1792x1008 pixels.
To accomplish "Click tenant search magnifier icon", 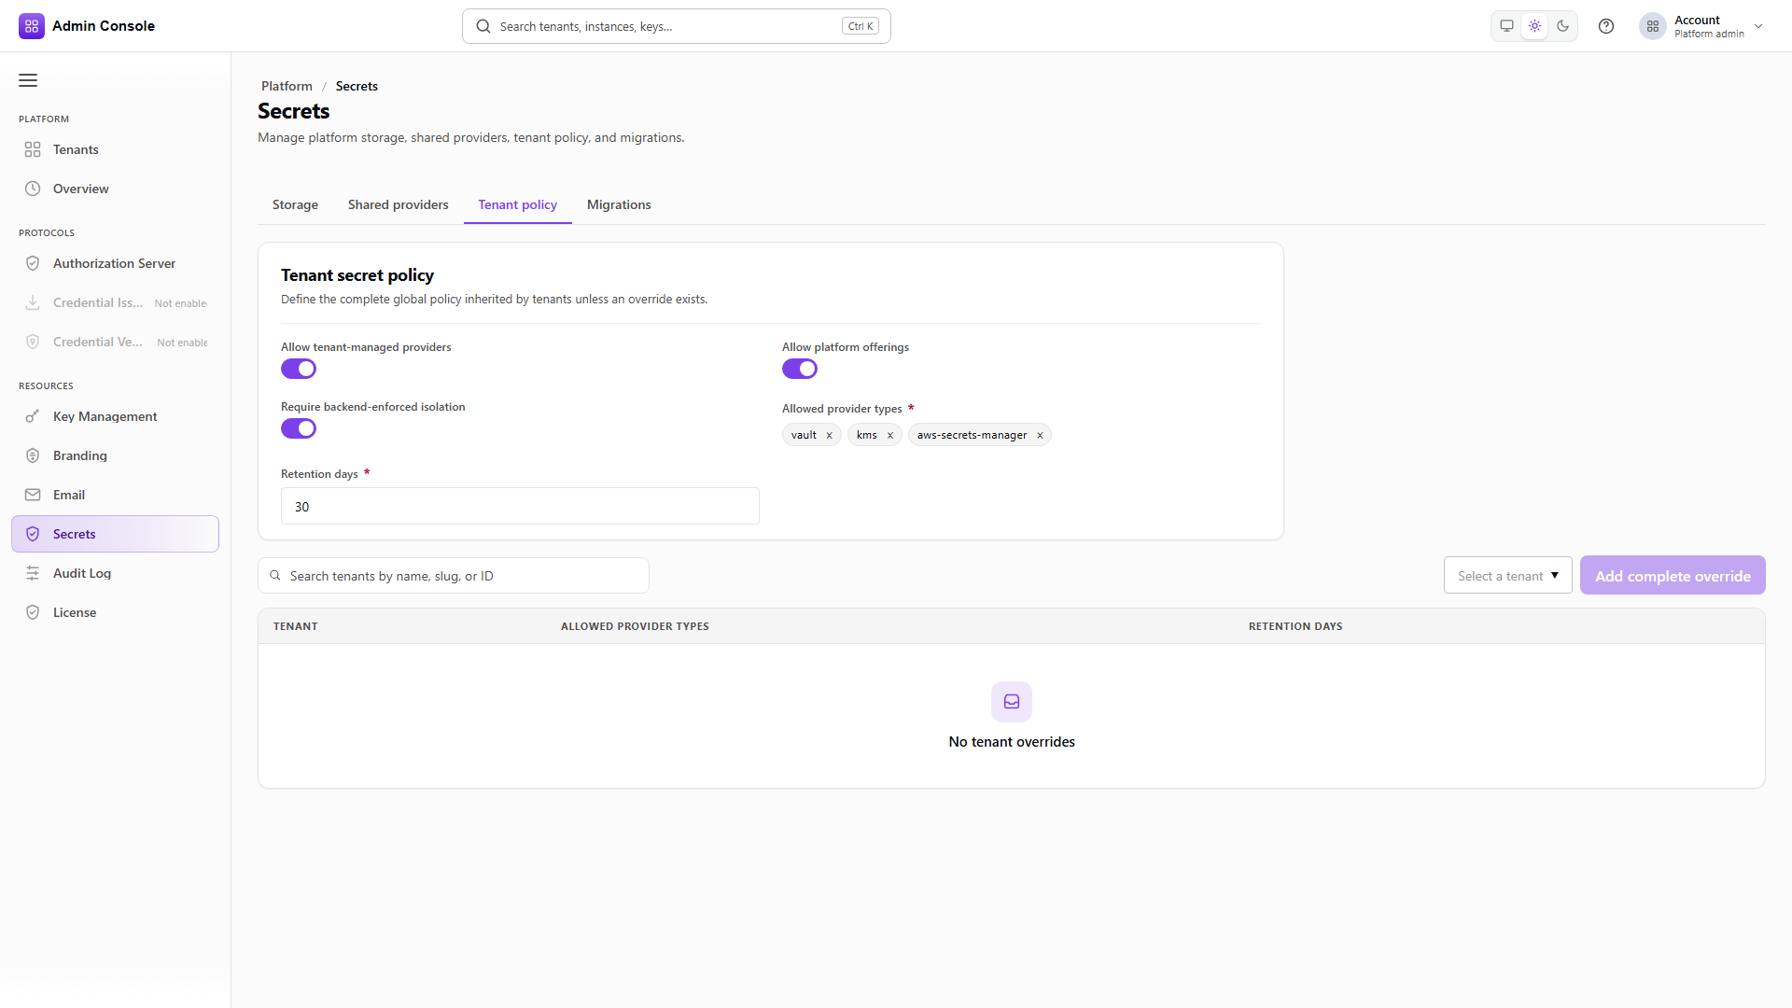I will (x=275, y=576).
